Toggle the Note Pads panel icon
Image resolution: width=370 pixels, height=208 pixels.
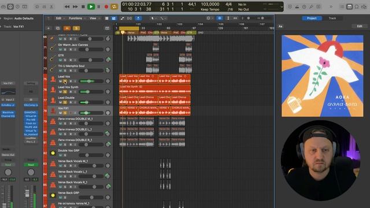point(349,7)
